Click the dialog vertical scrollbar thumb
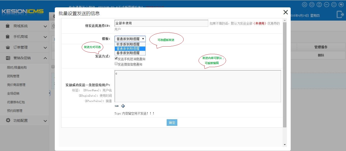Image resolution: width=346 pixels, height=151 pixels. pos(285,75)
